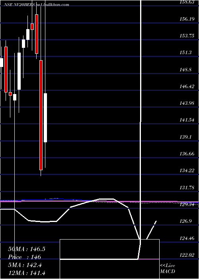Click the 153.75 price axis label

[x=187, y=36]
